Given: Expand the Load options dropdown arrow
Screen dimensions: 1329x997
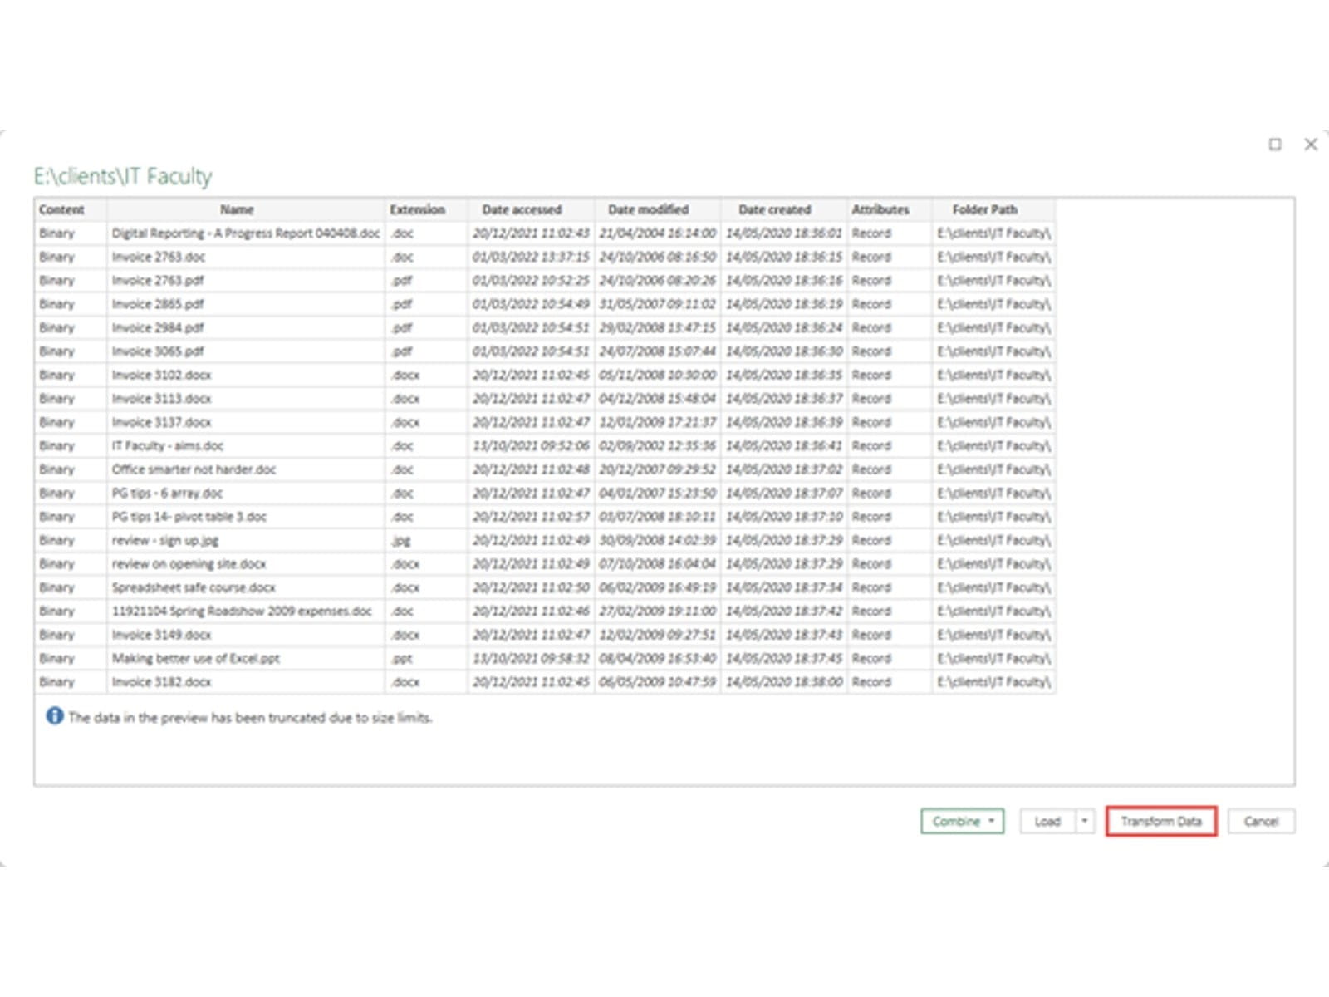Looking at the screenshot, I should [x=1085, y=821].
